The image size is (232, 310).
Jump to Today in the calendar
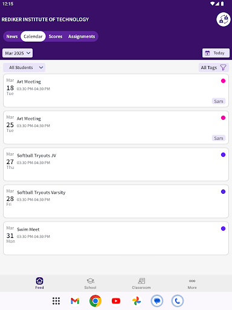(x=216, y=53)
